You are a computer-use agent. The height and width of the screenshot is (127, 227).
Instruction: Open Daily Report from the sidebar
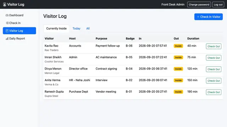tap(20, 38)
